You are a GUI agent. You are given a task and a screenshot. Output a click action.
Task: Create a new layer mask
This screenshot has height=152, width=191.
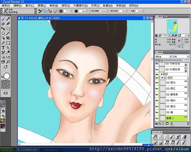pos(167,123)
